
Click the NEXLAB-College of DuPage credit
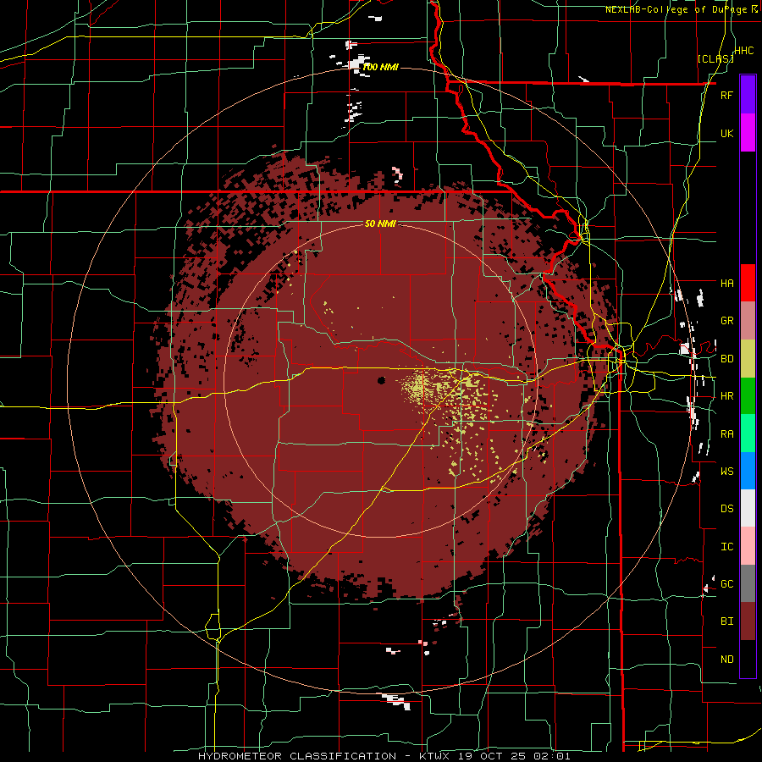[681, 9]
